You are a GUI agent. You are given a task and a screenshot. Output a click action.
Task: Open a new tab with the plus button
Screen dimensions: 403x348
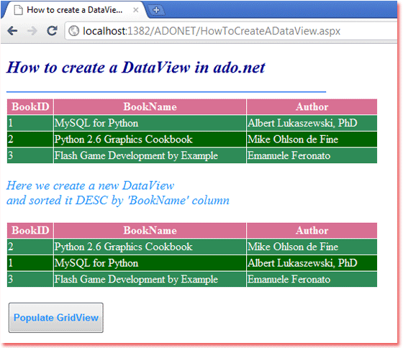(x=156, y=10)
